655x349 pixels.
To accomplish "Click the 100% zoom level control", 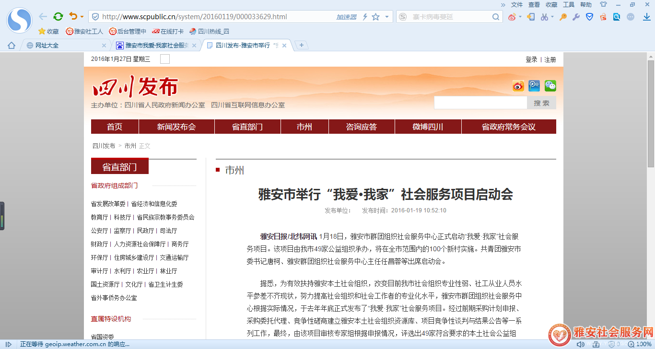I will [639, 344].
